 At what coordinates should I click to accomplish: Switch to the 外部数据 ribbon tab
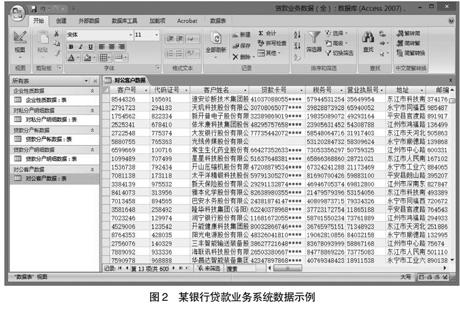(89, 21)
